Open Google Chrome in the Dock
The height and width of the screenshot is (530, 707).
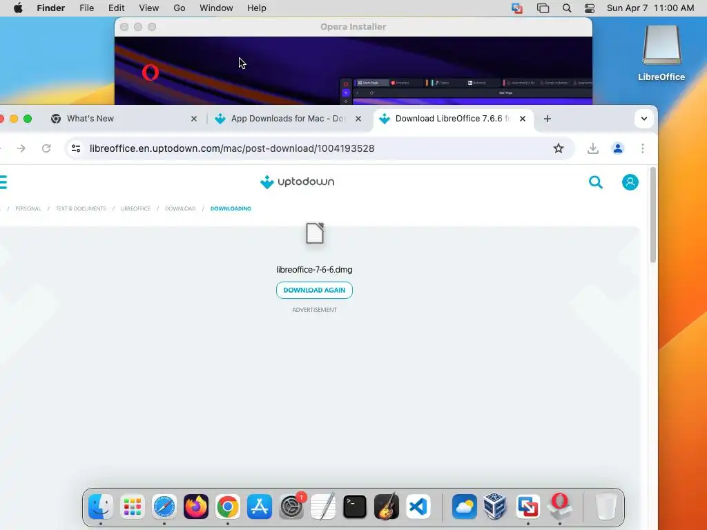228,507
